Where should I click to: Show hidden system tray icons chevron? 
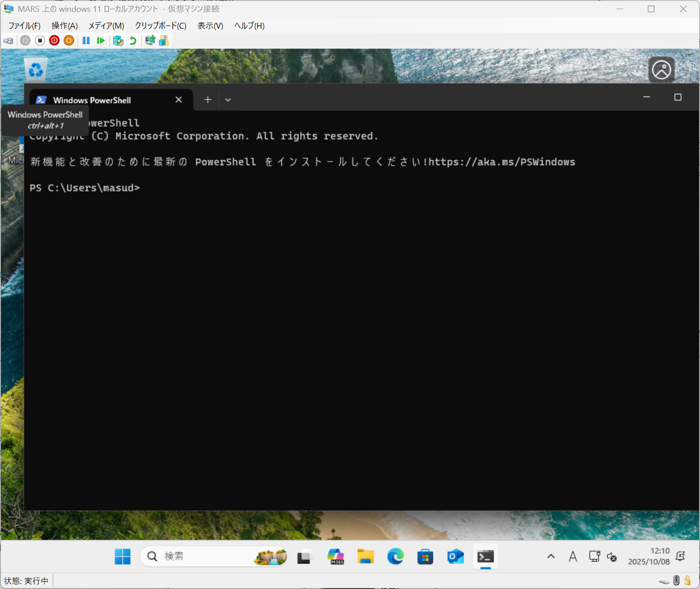tap(551, 556)
